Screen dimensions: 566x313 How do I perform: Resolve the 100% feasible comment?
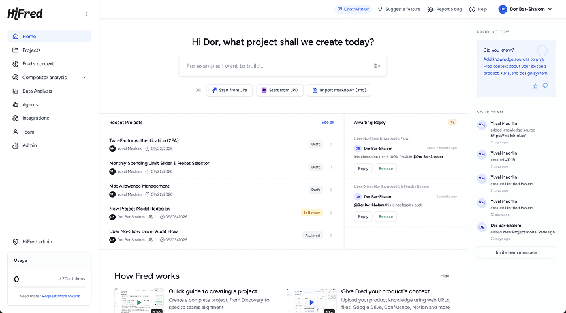[x=386, y=168]
